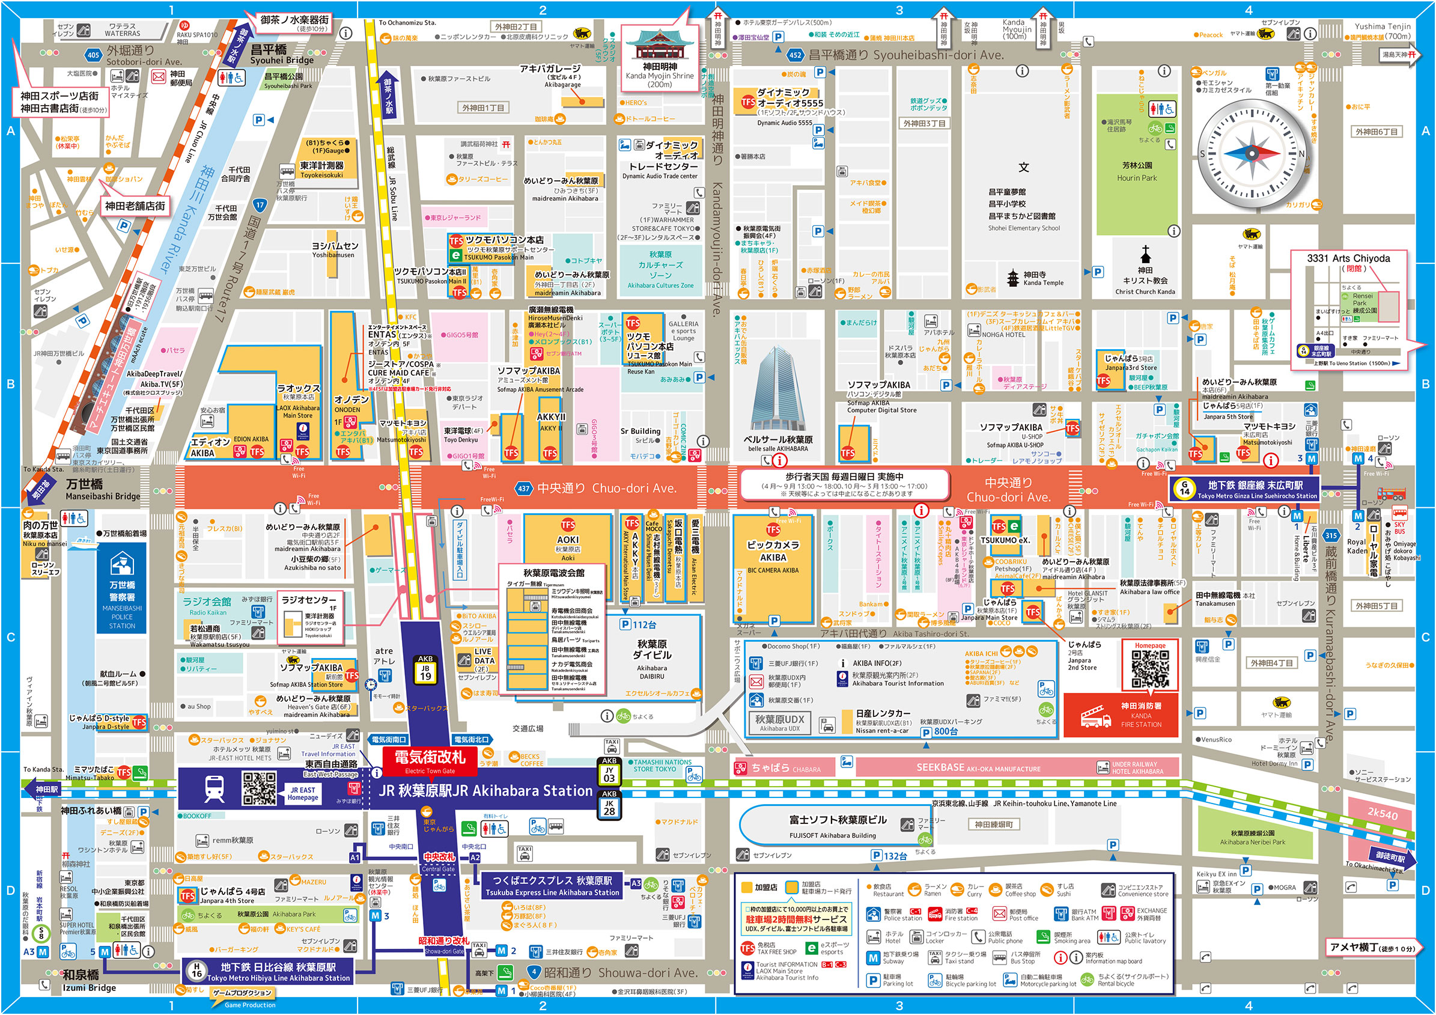Click the G 14 Ginza Line circle badge
1436x1015 pixels.
[x=1184, y=488]
